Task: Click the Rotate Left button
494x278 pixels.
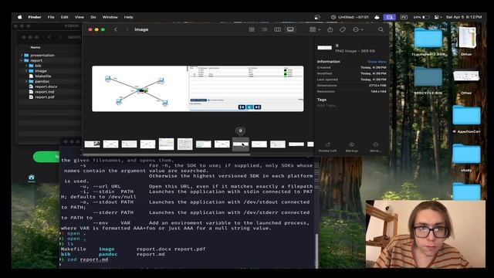Action: tap(327, 147)
